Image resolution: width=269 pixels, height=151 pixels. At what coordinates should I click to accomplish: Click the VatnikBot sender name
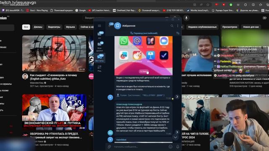(121, 140)
